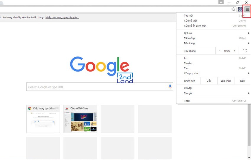The height and width of the screenshot is (160, 251).
Task: Restore down the Chrome window
Action: pyautogui.click(x=238, y=3)
